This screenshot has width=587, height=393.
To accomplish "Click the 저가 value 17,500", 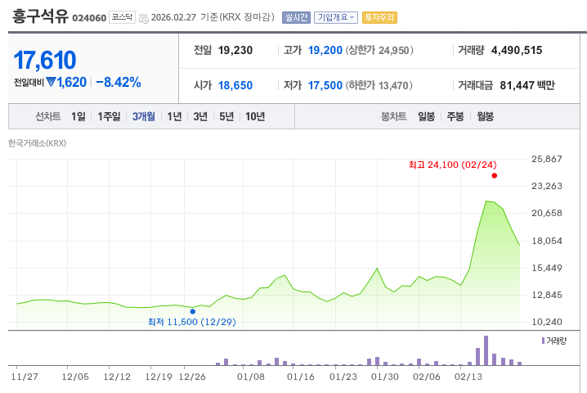I will [x=325, y=85].
